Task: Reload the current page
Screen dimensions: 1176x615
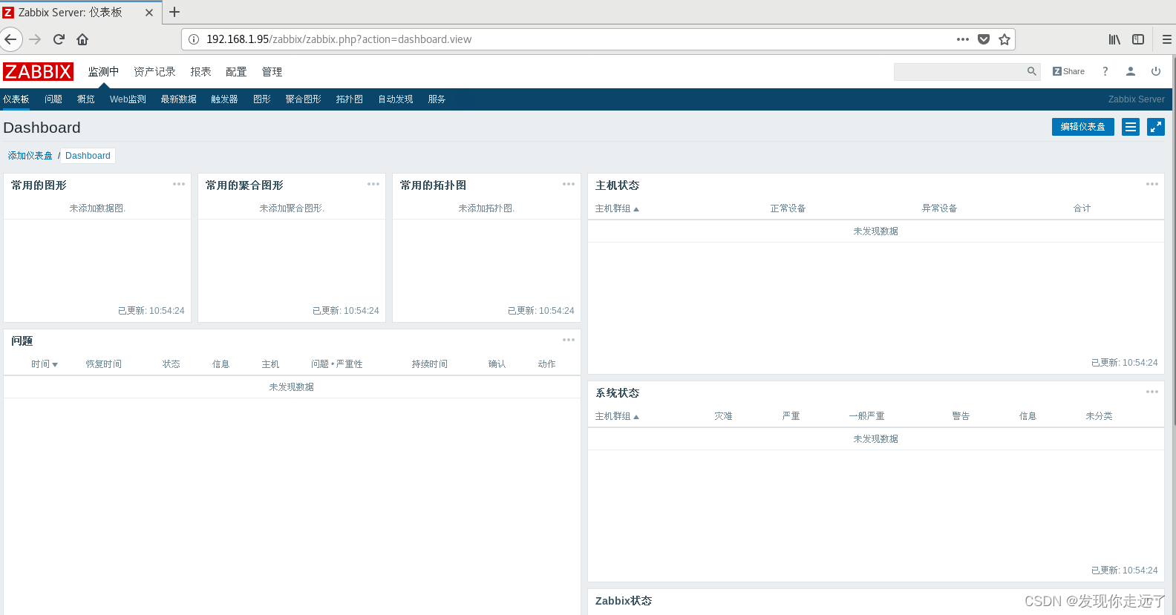Action: [59, 39]
